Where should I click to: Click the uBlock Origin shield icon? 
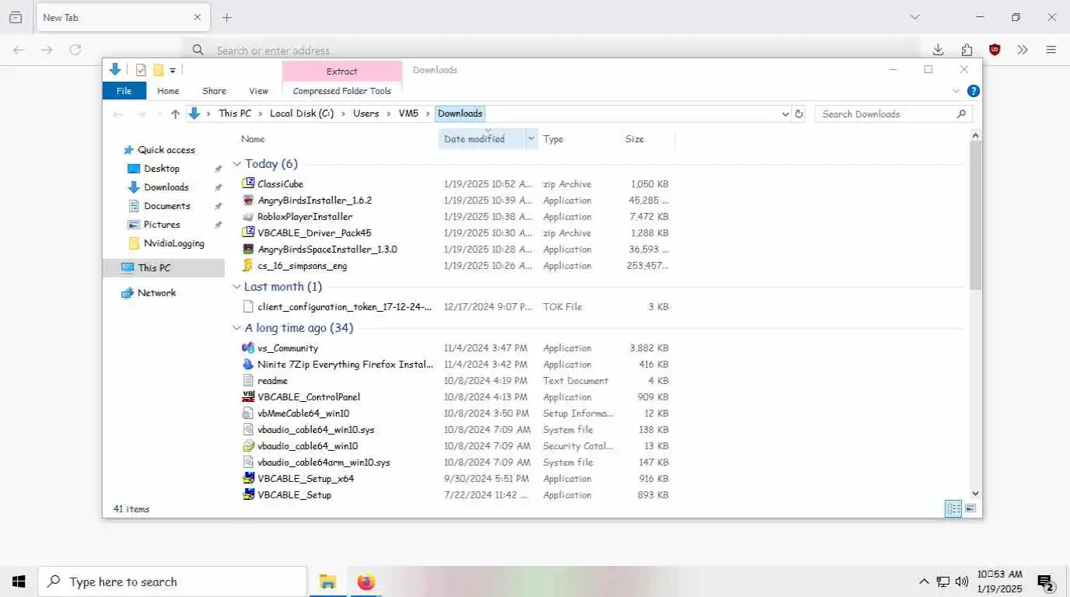(x=995, y=50)
